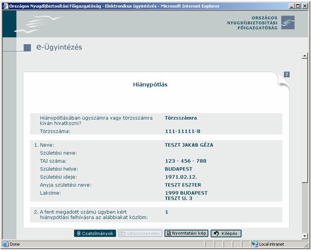Select the Törzsszámra value
Image resolution: width=311 pixels, height=251 pixels.
181,118
